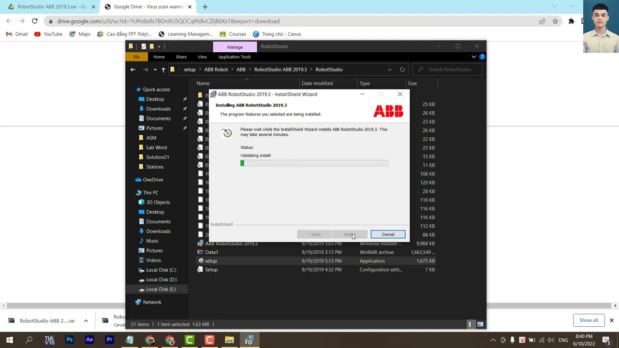Go back in File Explorer
The height and width of the screenshot is (348, 619).
pyautogui.click(x=133, y=70)
